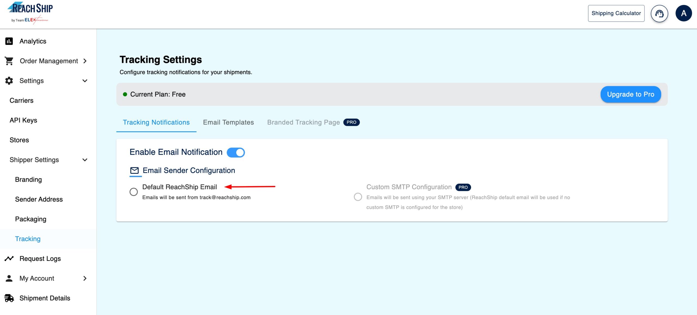
Task: Click the Shipment Details truck icon
Action: pyautogui.click(x=9, y=298)
